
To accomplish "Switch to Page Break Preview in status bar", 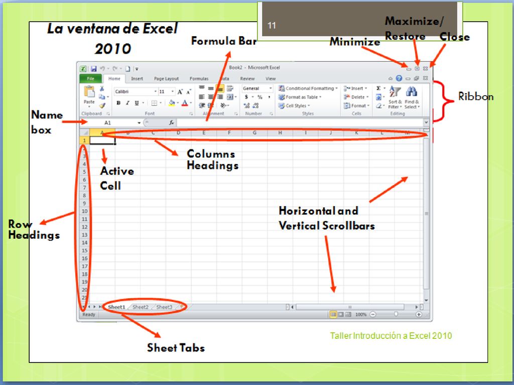I will coord(348,314).
